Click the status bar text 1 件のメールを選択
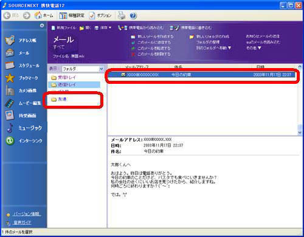The image size is (304, 237). (17, 232)
